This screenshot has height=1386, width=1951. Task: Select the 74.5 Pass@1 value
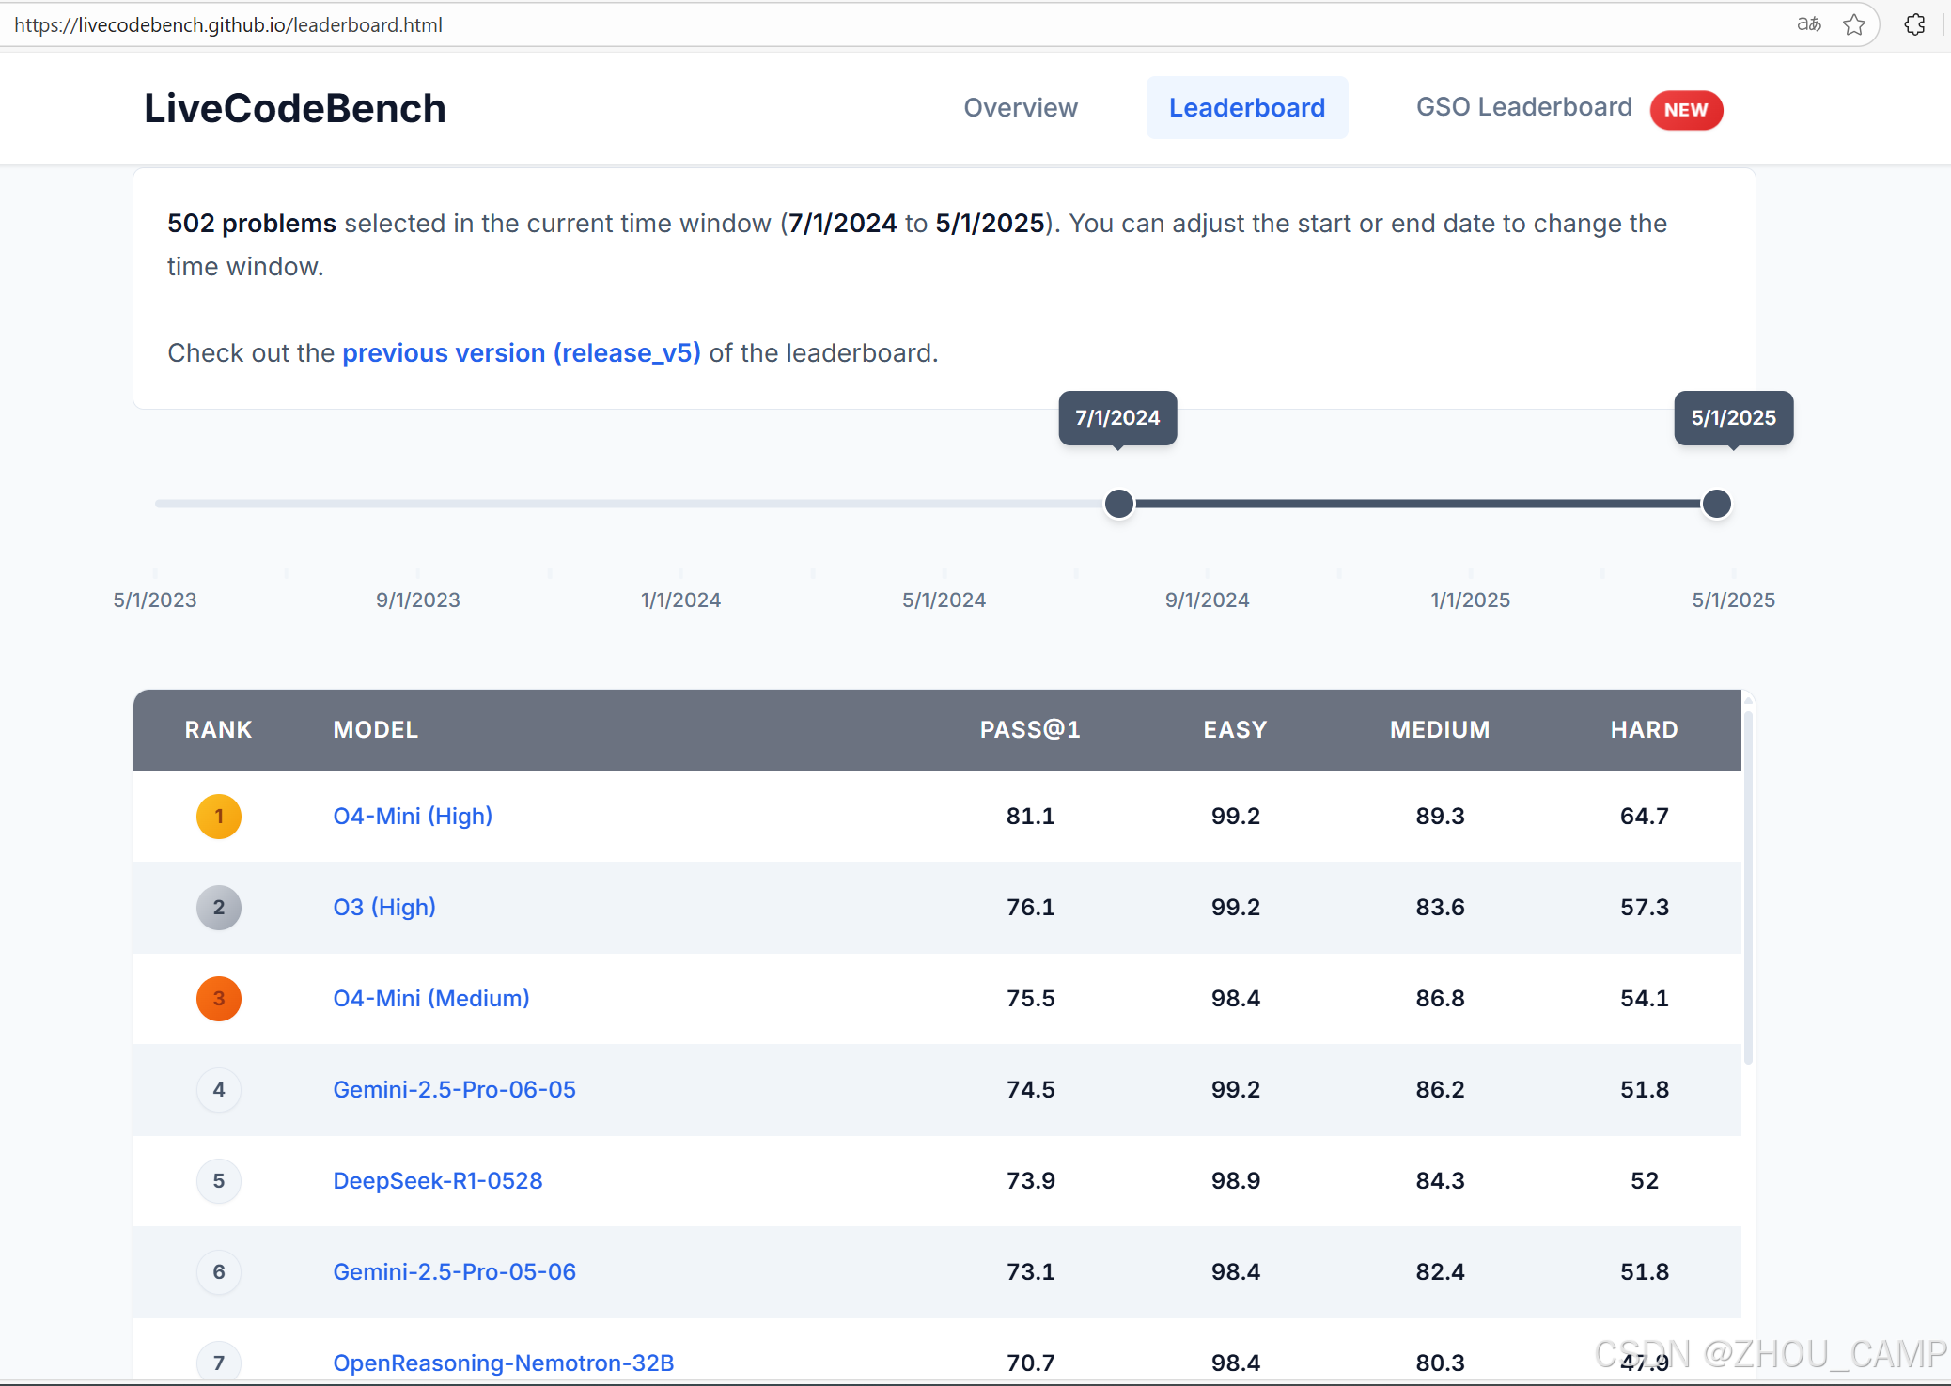point(1030,1089)
